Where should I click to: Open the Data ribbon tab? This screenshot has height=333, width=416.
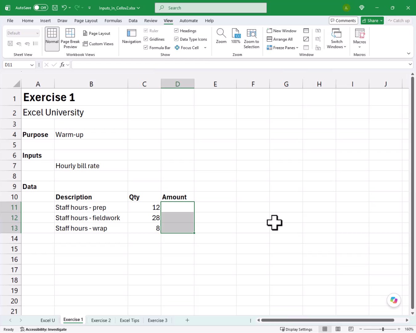pyautogui.click(x=133, y=21)
